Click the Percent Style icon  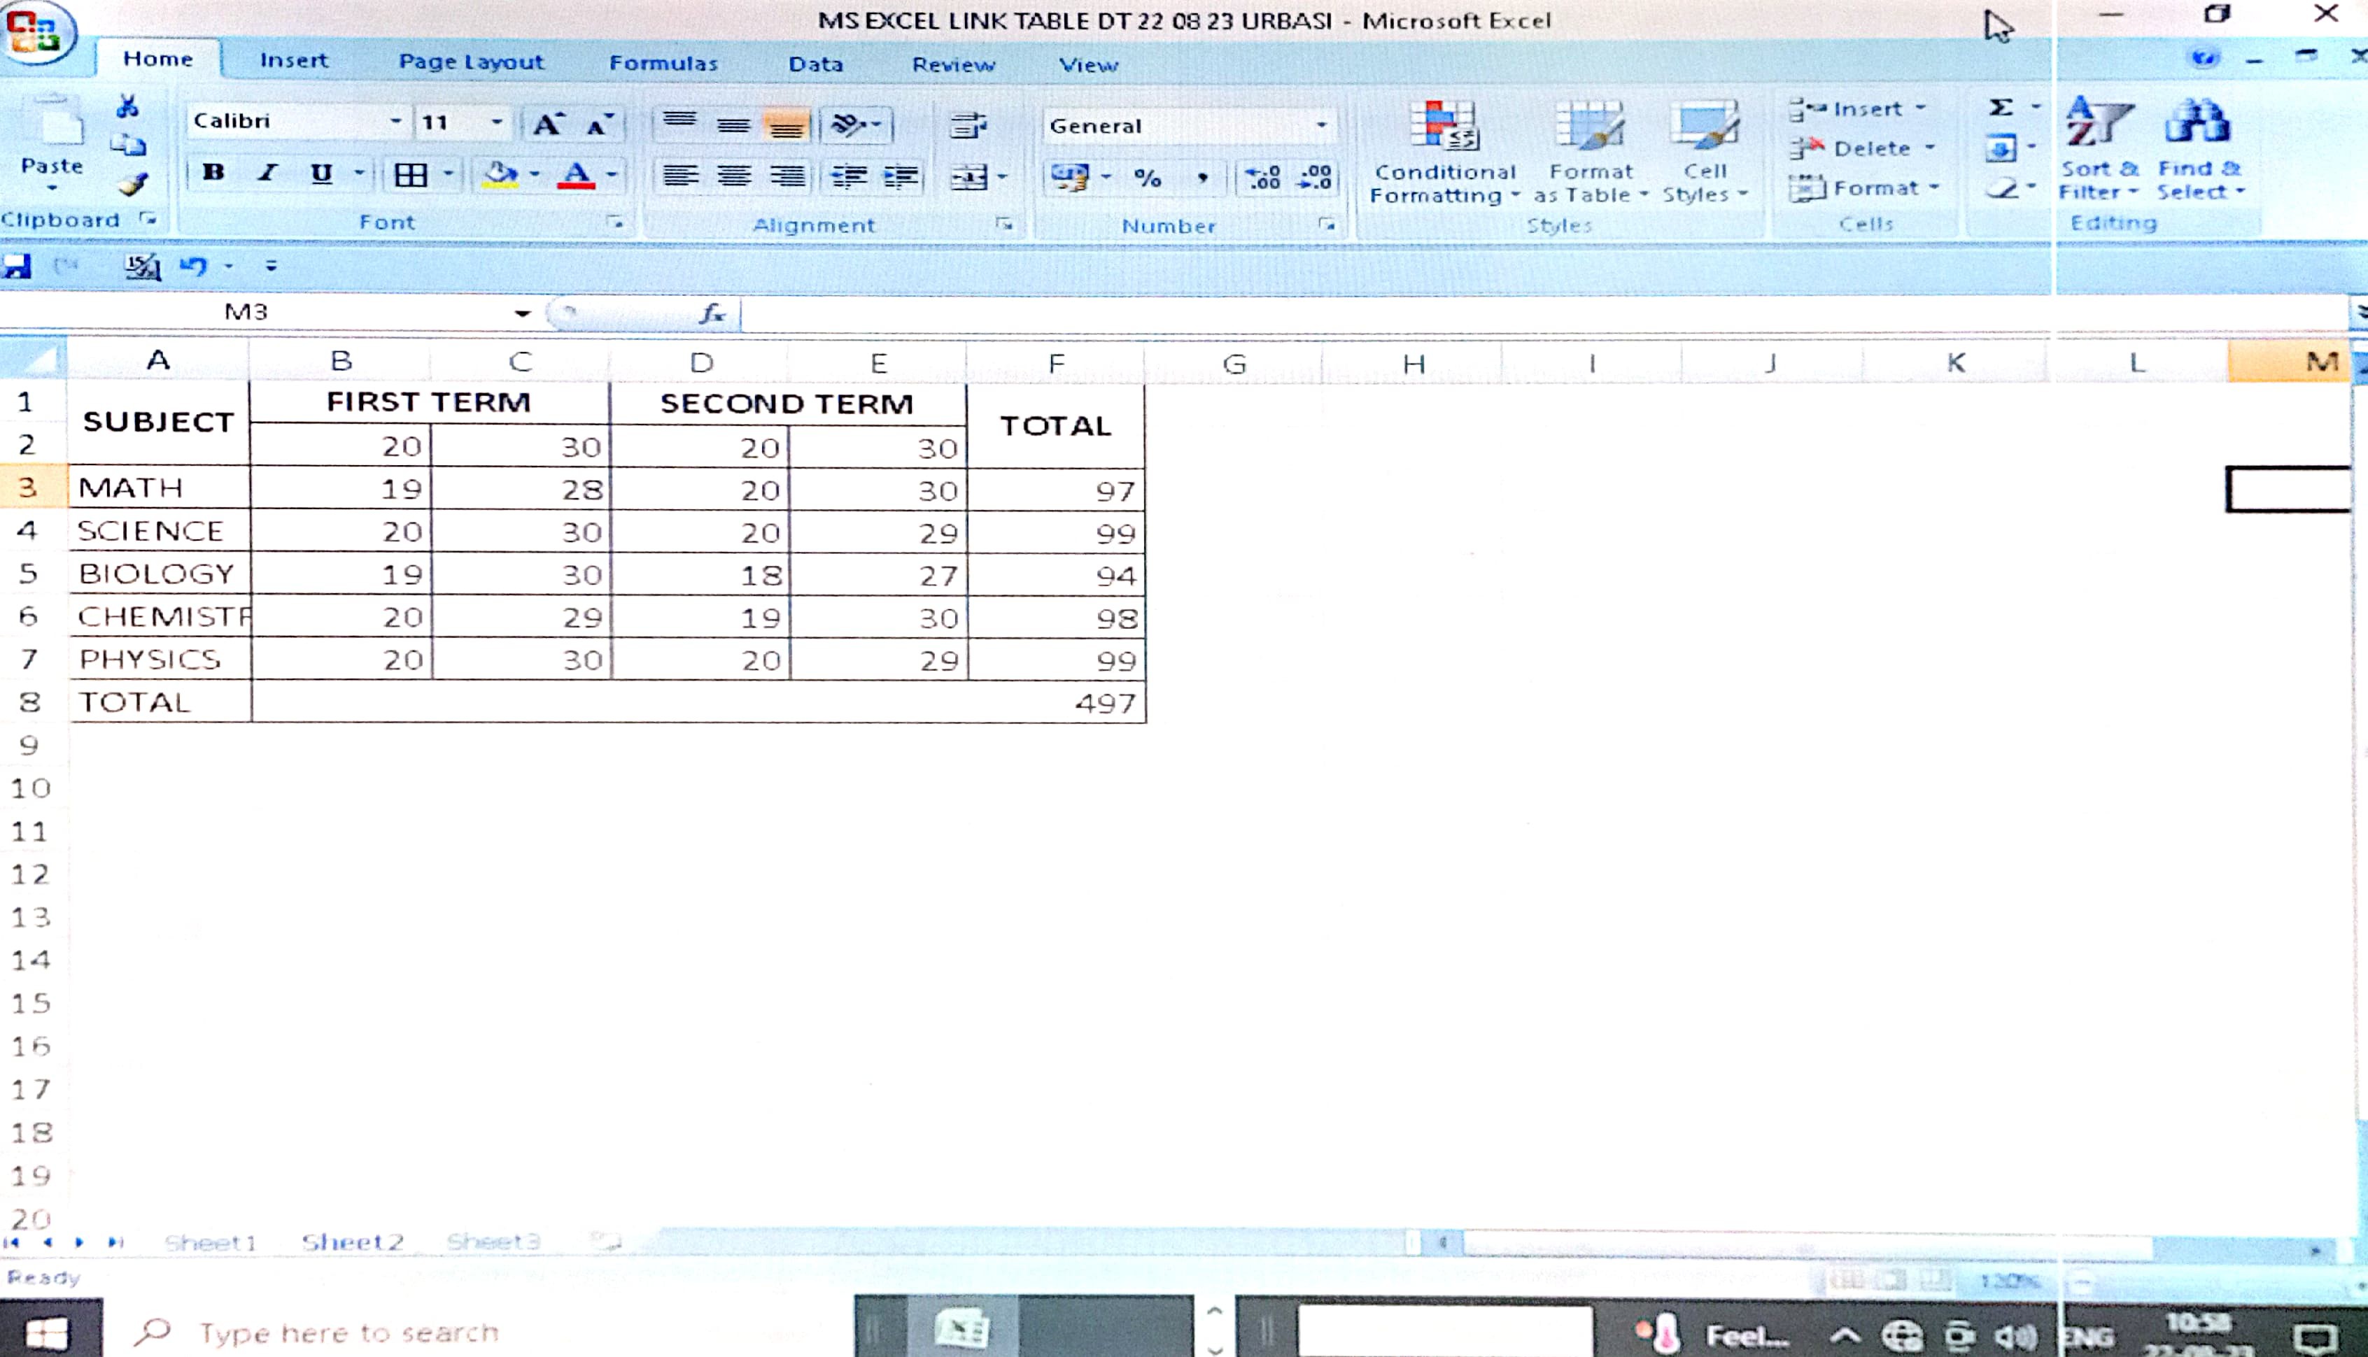(x=1148, y=177)
